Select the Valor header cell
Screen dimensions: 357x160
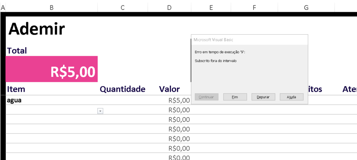169,89
